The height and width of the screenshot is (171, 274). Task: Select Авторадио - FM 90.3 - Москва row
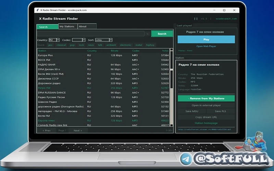[103, 111]
